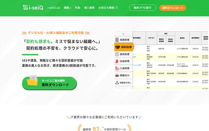Image resolution: width=209 pixels, height=131 pixels.
Task: Select the 出金処理 label in the sidebar
Action: tap(124, 61)
